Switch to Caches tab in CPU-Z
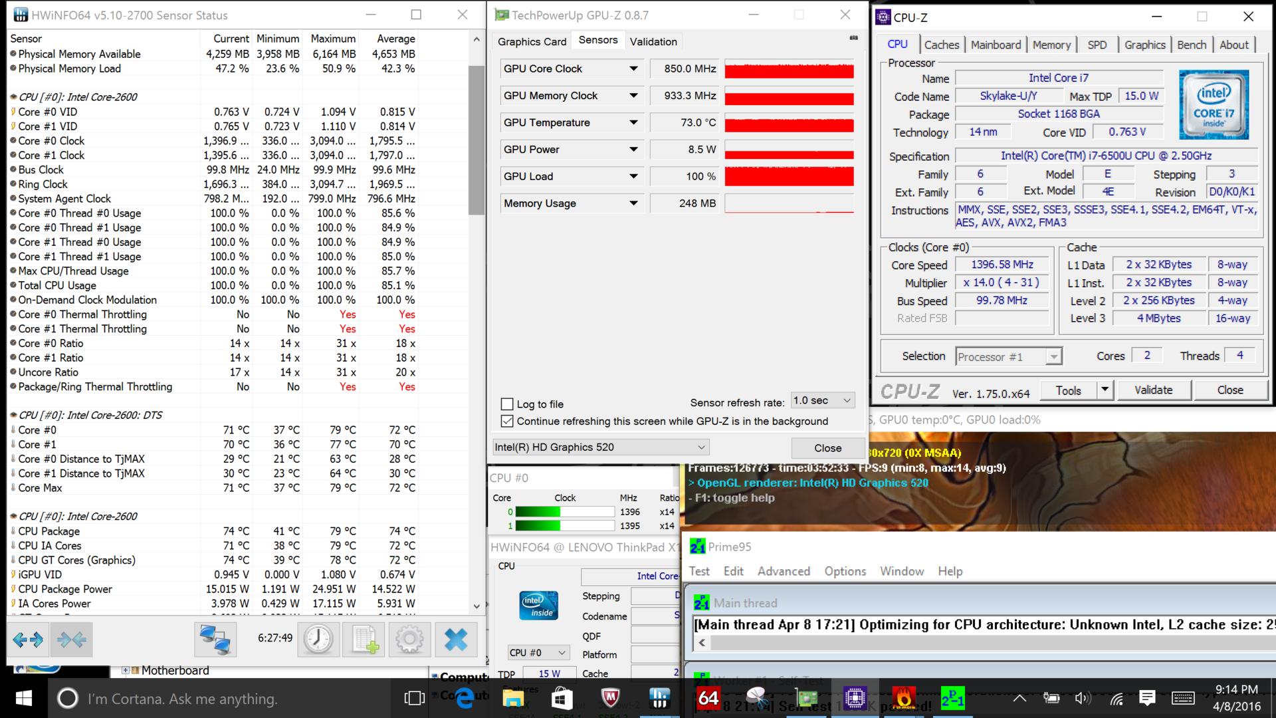The height and width of the screenshot is (718, 1276). tap(942, 45)
